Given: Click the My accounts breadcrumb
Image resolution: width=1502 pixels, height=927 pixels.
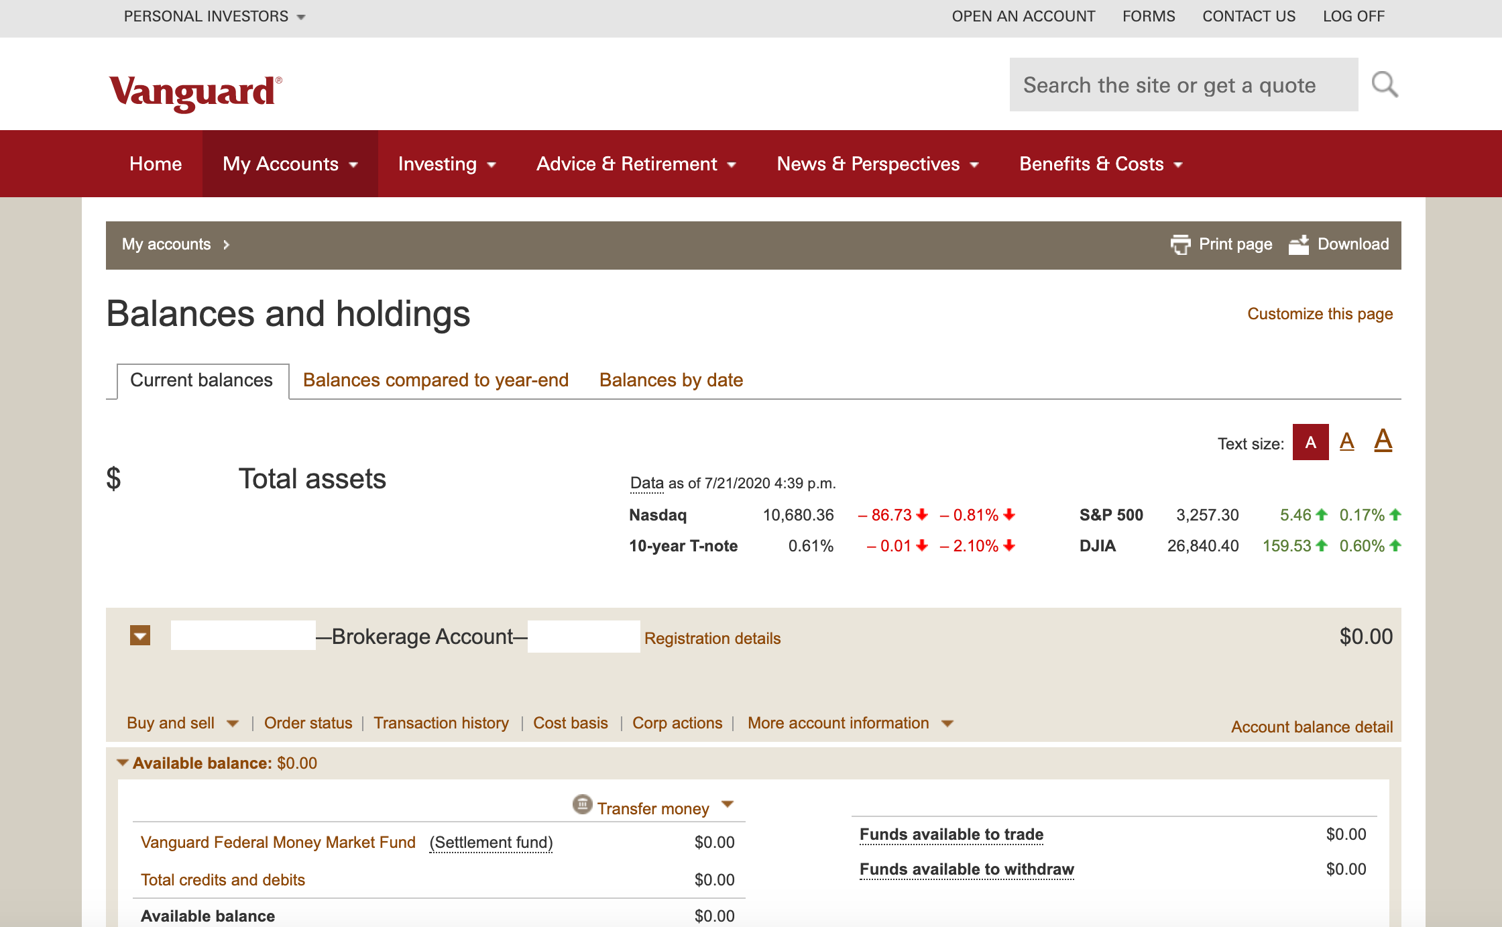Looking at the screenshot, I should (x=166, y=244).
